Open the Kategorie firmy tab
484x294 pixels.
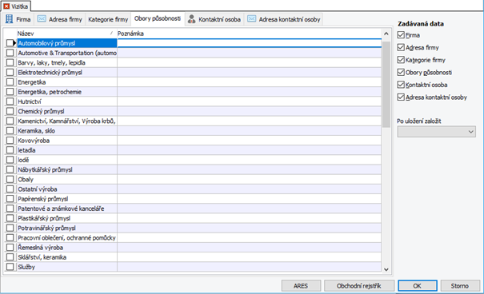[x=108, y=19]
